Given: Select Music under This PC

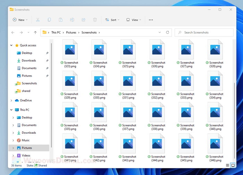Looking at the screenshot, I should point(26,140).
